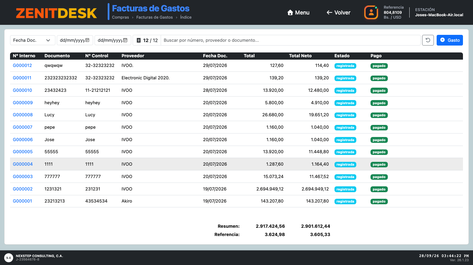Open invoice G000012 link
The width and height of the screenshot is (473, 265).
tap(23, 66)
